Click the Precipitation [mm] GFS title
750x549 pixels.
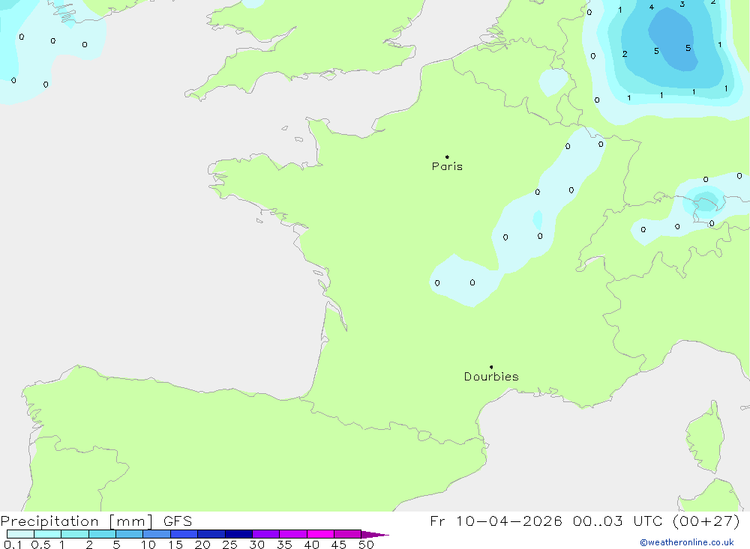point(96,521)
